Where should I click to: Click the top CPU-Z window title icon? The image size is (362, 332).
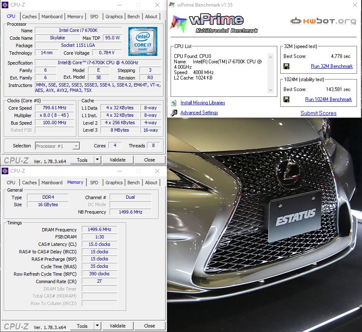(x=5, y=5)
